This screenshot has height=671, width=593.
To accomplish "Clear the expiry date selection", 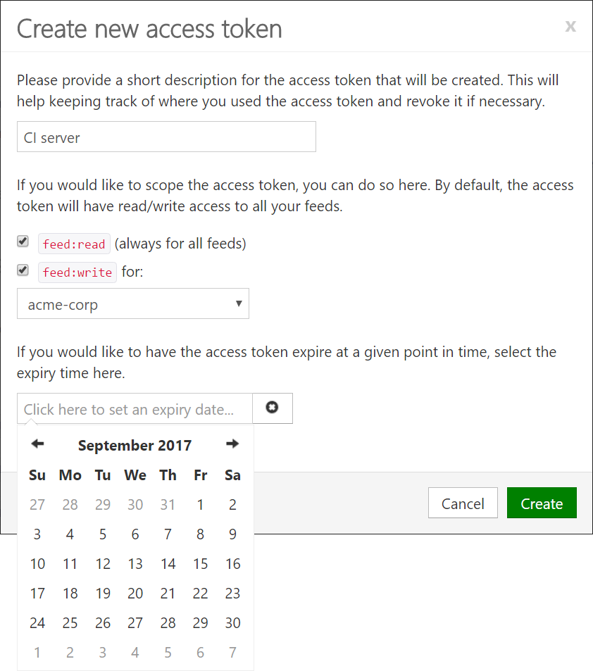I will tap(273, 408).
